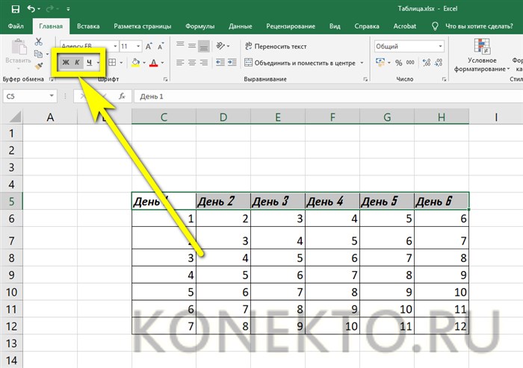The image size is (523, 368).
Task: Select the cell День 4
Action: [x=332, y=202]
